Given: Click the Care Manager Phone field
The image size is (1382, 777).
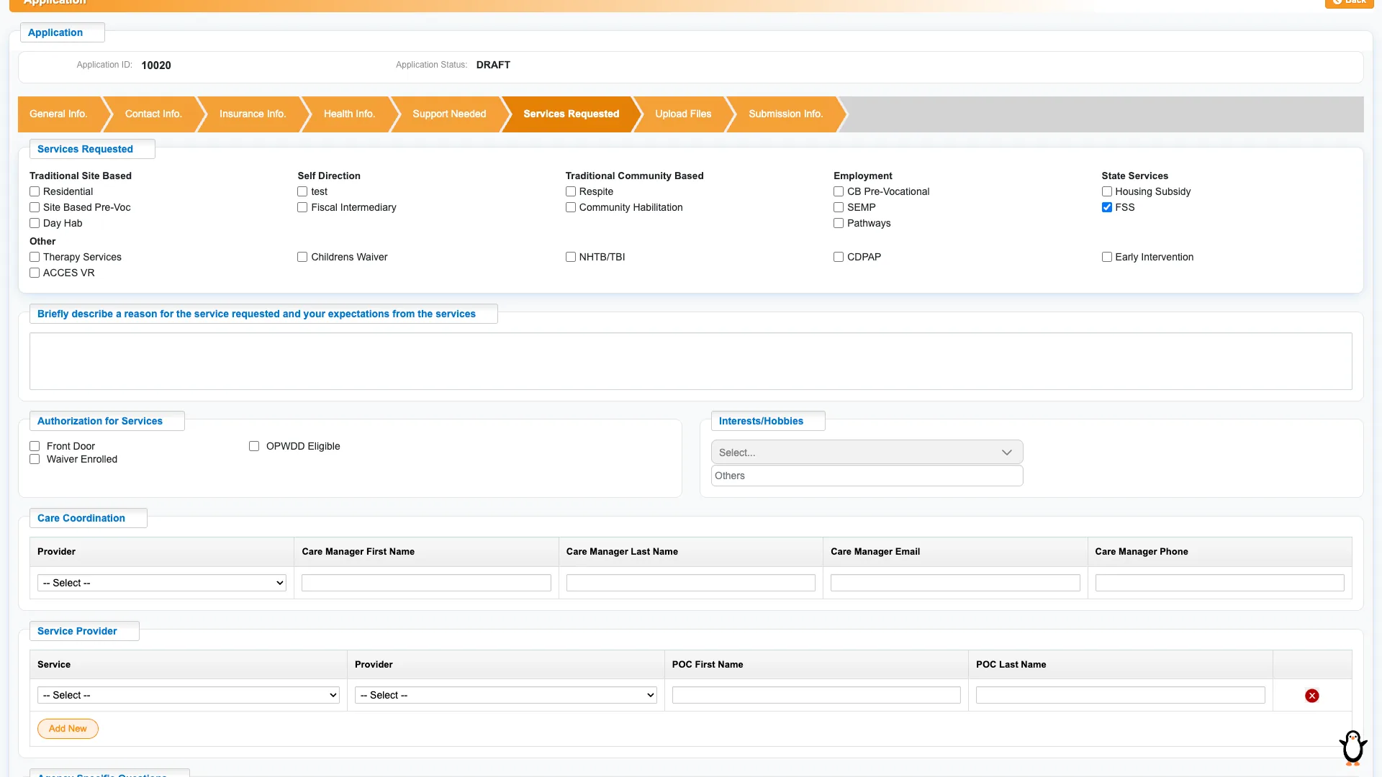Looking at the screenshot, I should 1219,583.
